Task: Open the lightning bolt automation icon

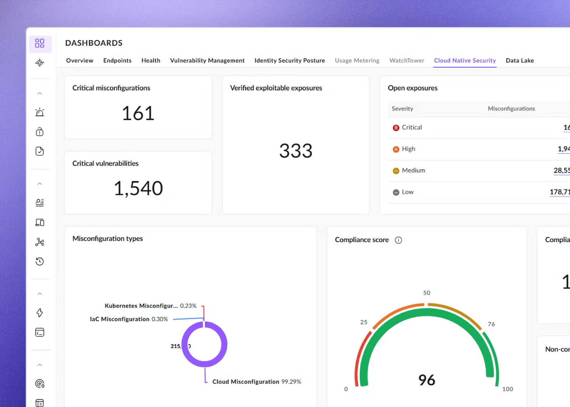Action: [40, 313]
